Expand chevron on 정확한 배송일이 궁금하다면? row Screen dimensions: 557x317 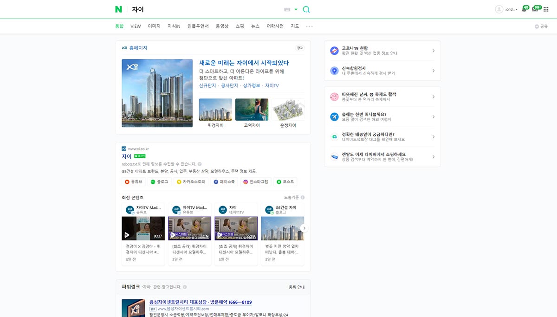point(434,137)
